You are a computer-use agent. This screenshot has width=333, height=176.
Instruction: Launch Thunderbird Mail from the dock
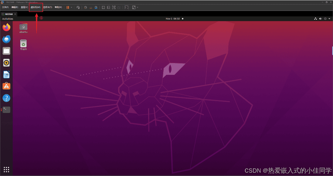click(6, 39)
